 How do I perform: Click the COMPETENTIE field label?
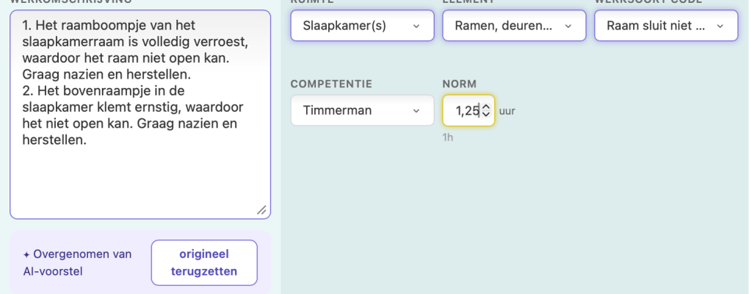coord(331,84)
